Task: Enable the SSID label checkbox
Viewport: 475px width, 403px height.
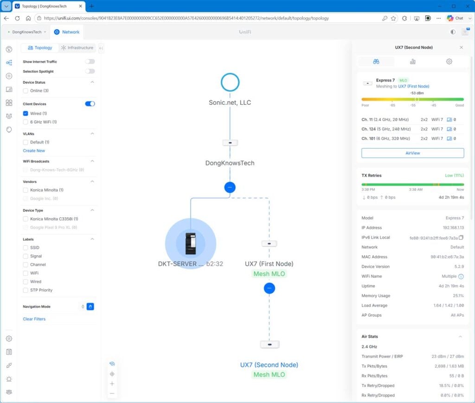Action: [x=26, y=247]
